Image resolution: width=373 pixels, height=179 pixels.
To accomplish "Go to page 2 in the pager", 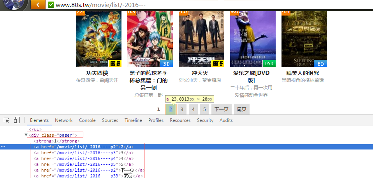I will tap(171, 109).
